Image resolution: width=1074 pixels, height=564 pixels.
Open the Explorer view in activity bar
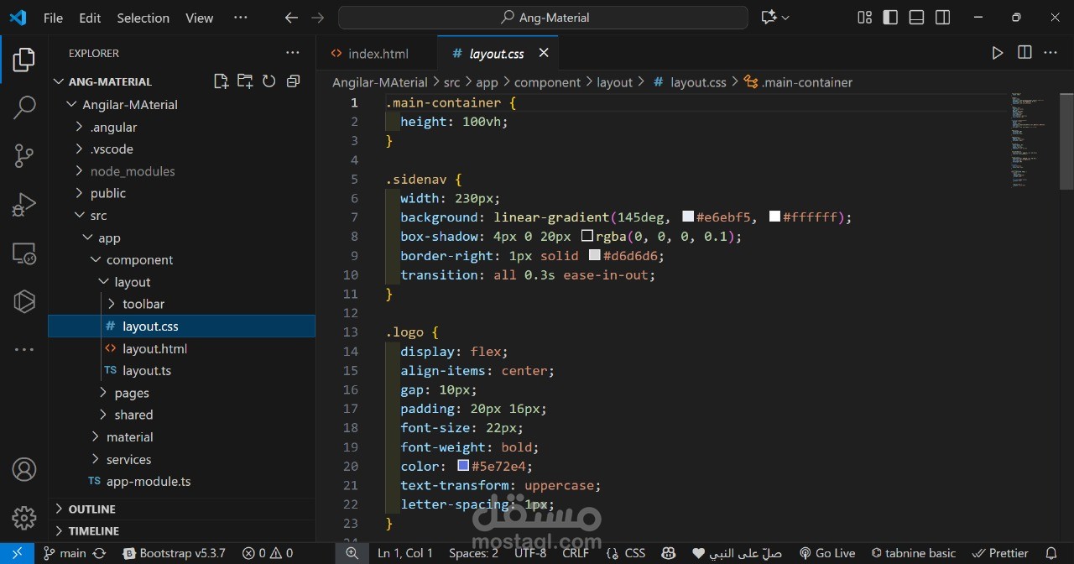pyautogui.click(x=23, y=60)
